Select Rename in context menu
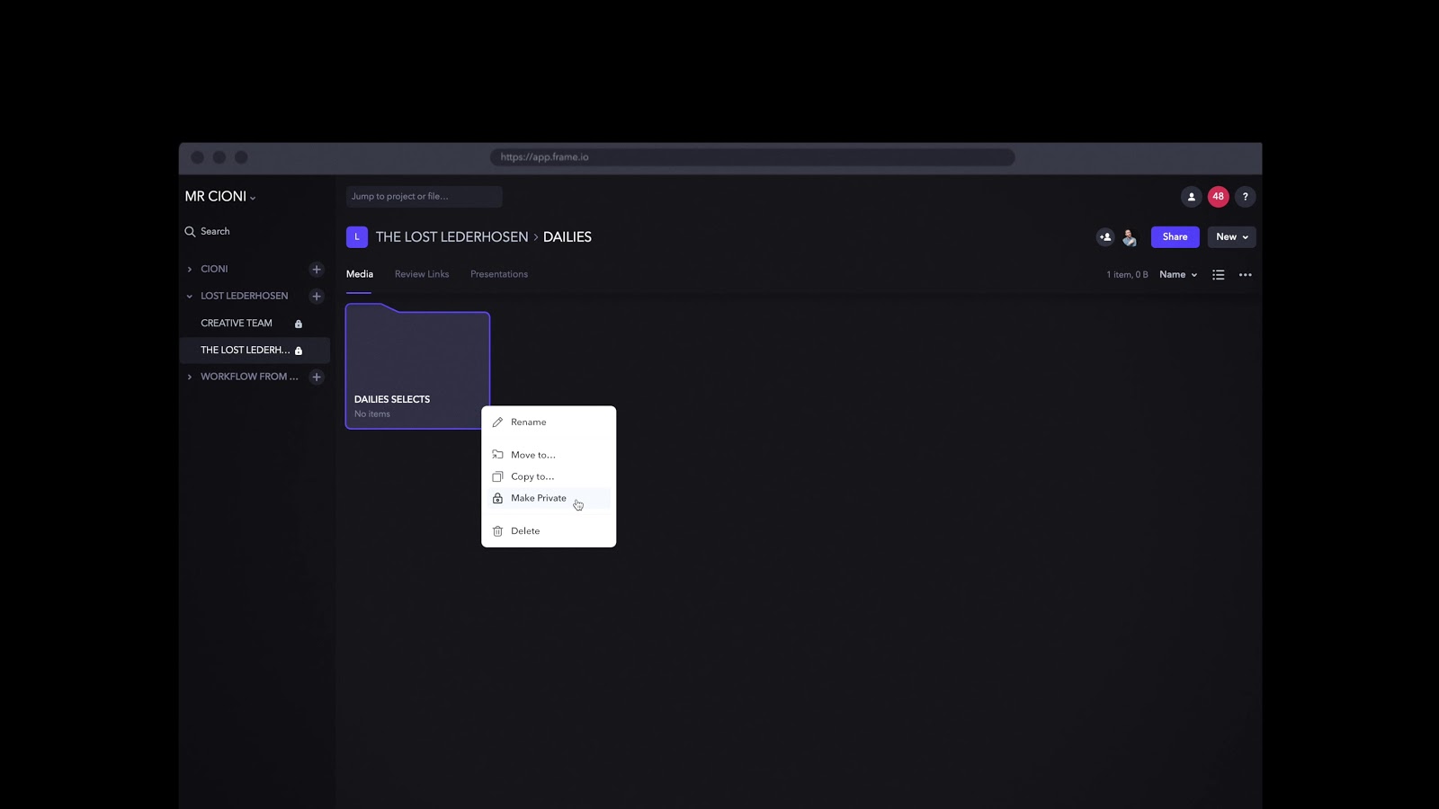Image resolution: width=1439 pixels, height=809 pixels. click(549, 422)
